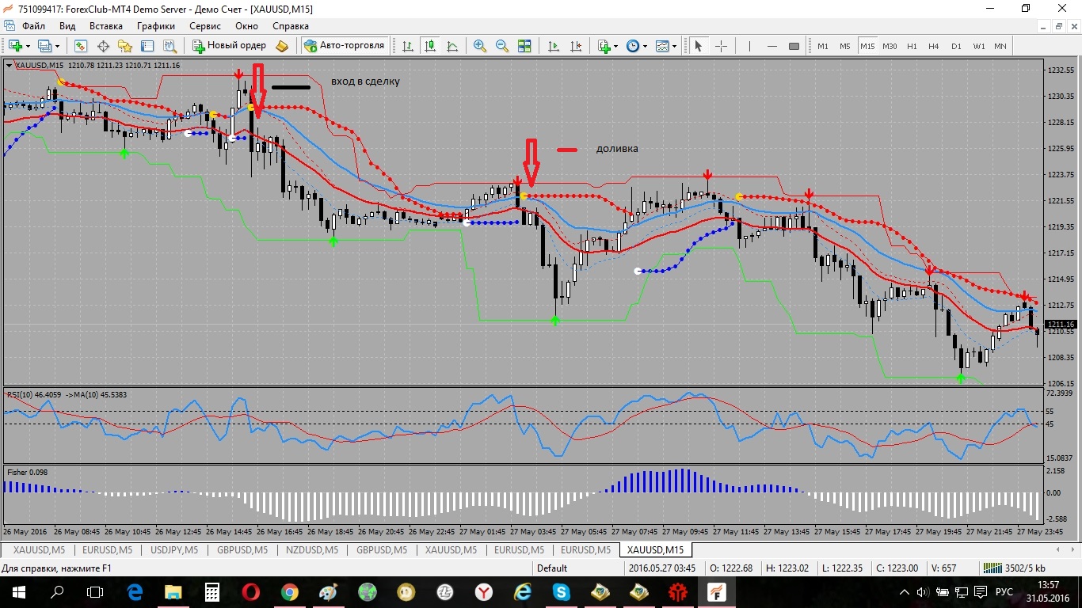1082x608 pixels.
Task: Switch chart to candlestick mode
Action: [x=430, y=46]
